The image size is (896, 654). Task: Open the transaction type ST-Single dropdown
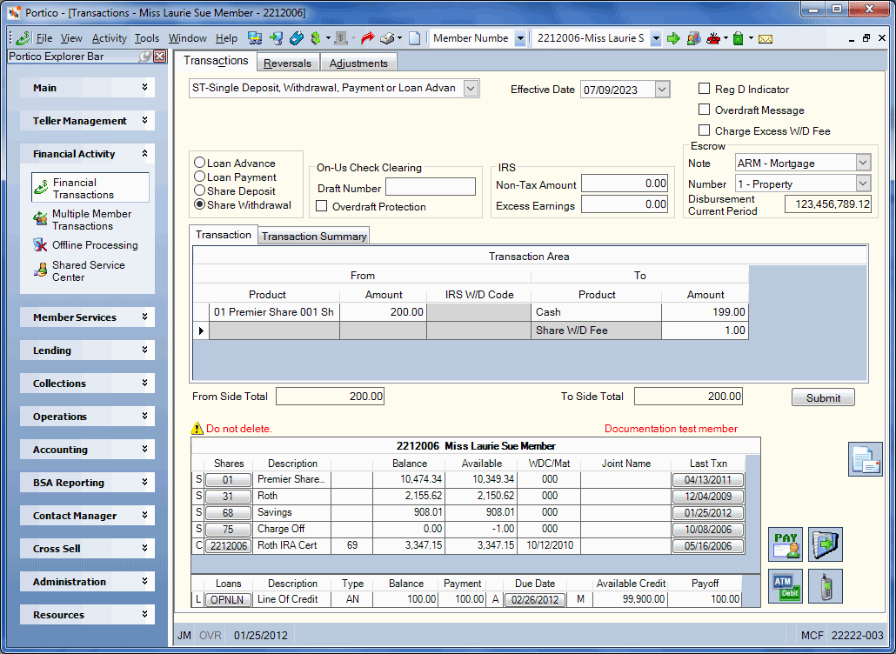pos(471,89)
